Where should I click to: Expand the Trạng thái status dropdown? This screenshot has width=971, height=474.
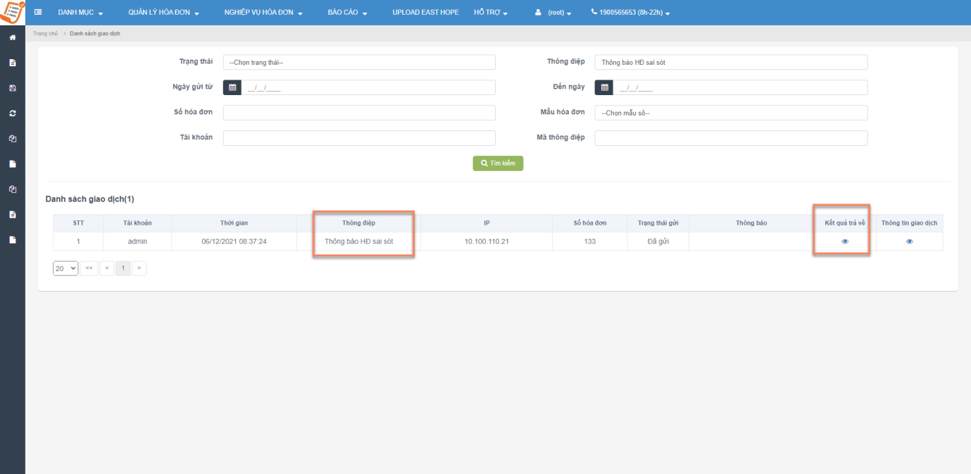coord(359,62)
